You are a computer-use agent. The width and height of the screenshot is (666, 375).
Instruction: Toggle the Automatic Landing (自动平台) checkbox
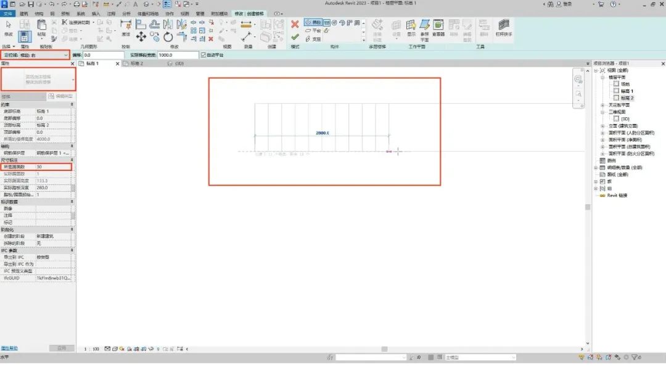[203, 55]
